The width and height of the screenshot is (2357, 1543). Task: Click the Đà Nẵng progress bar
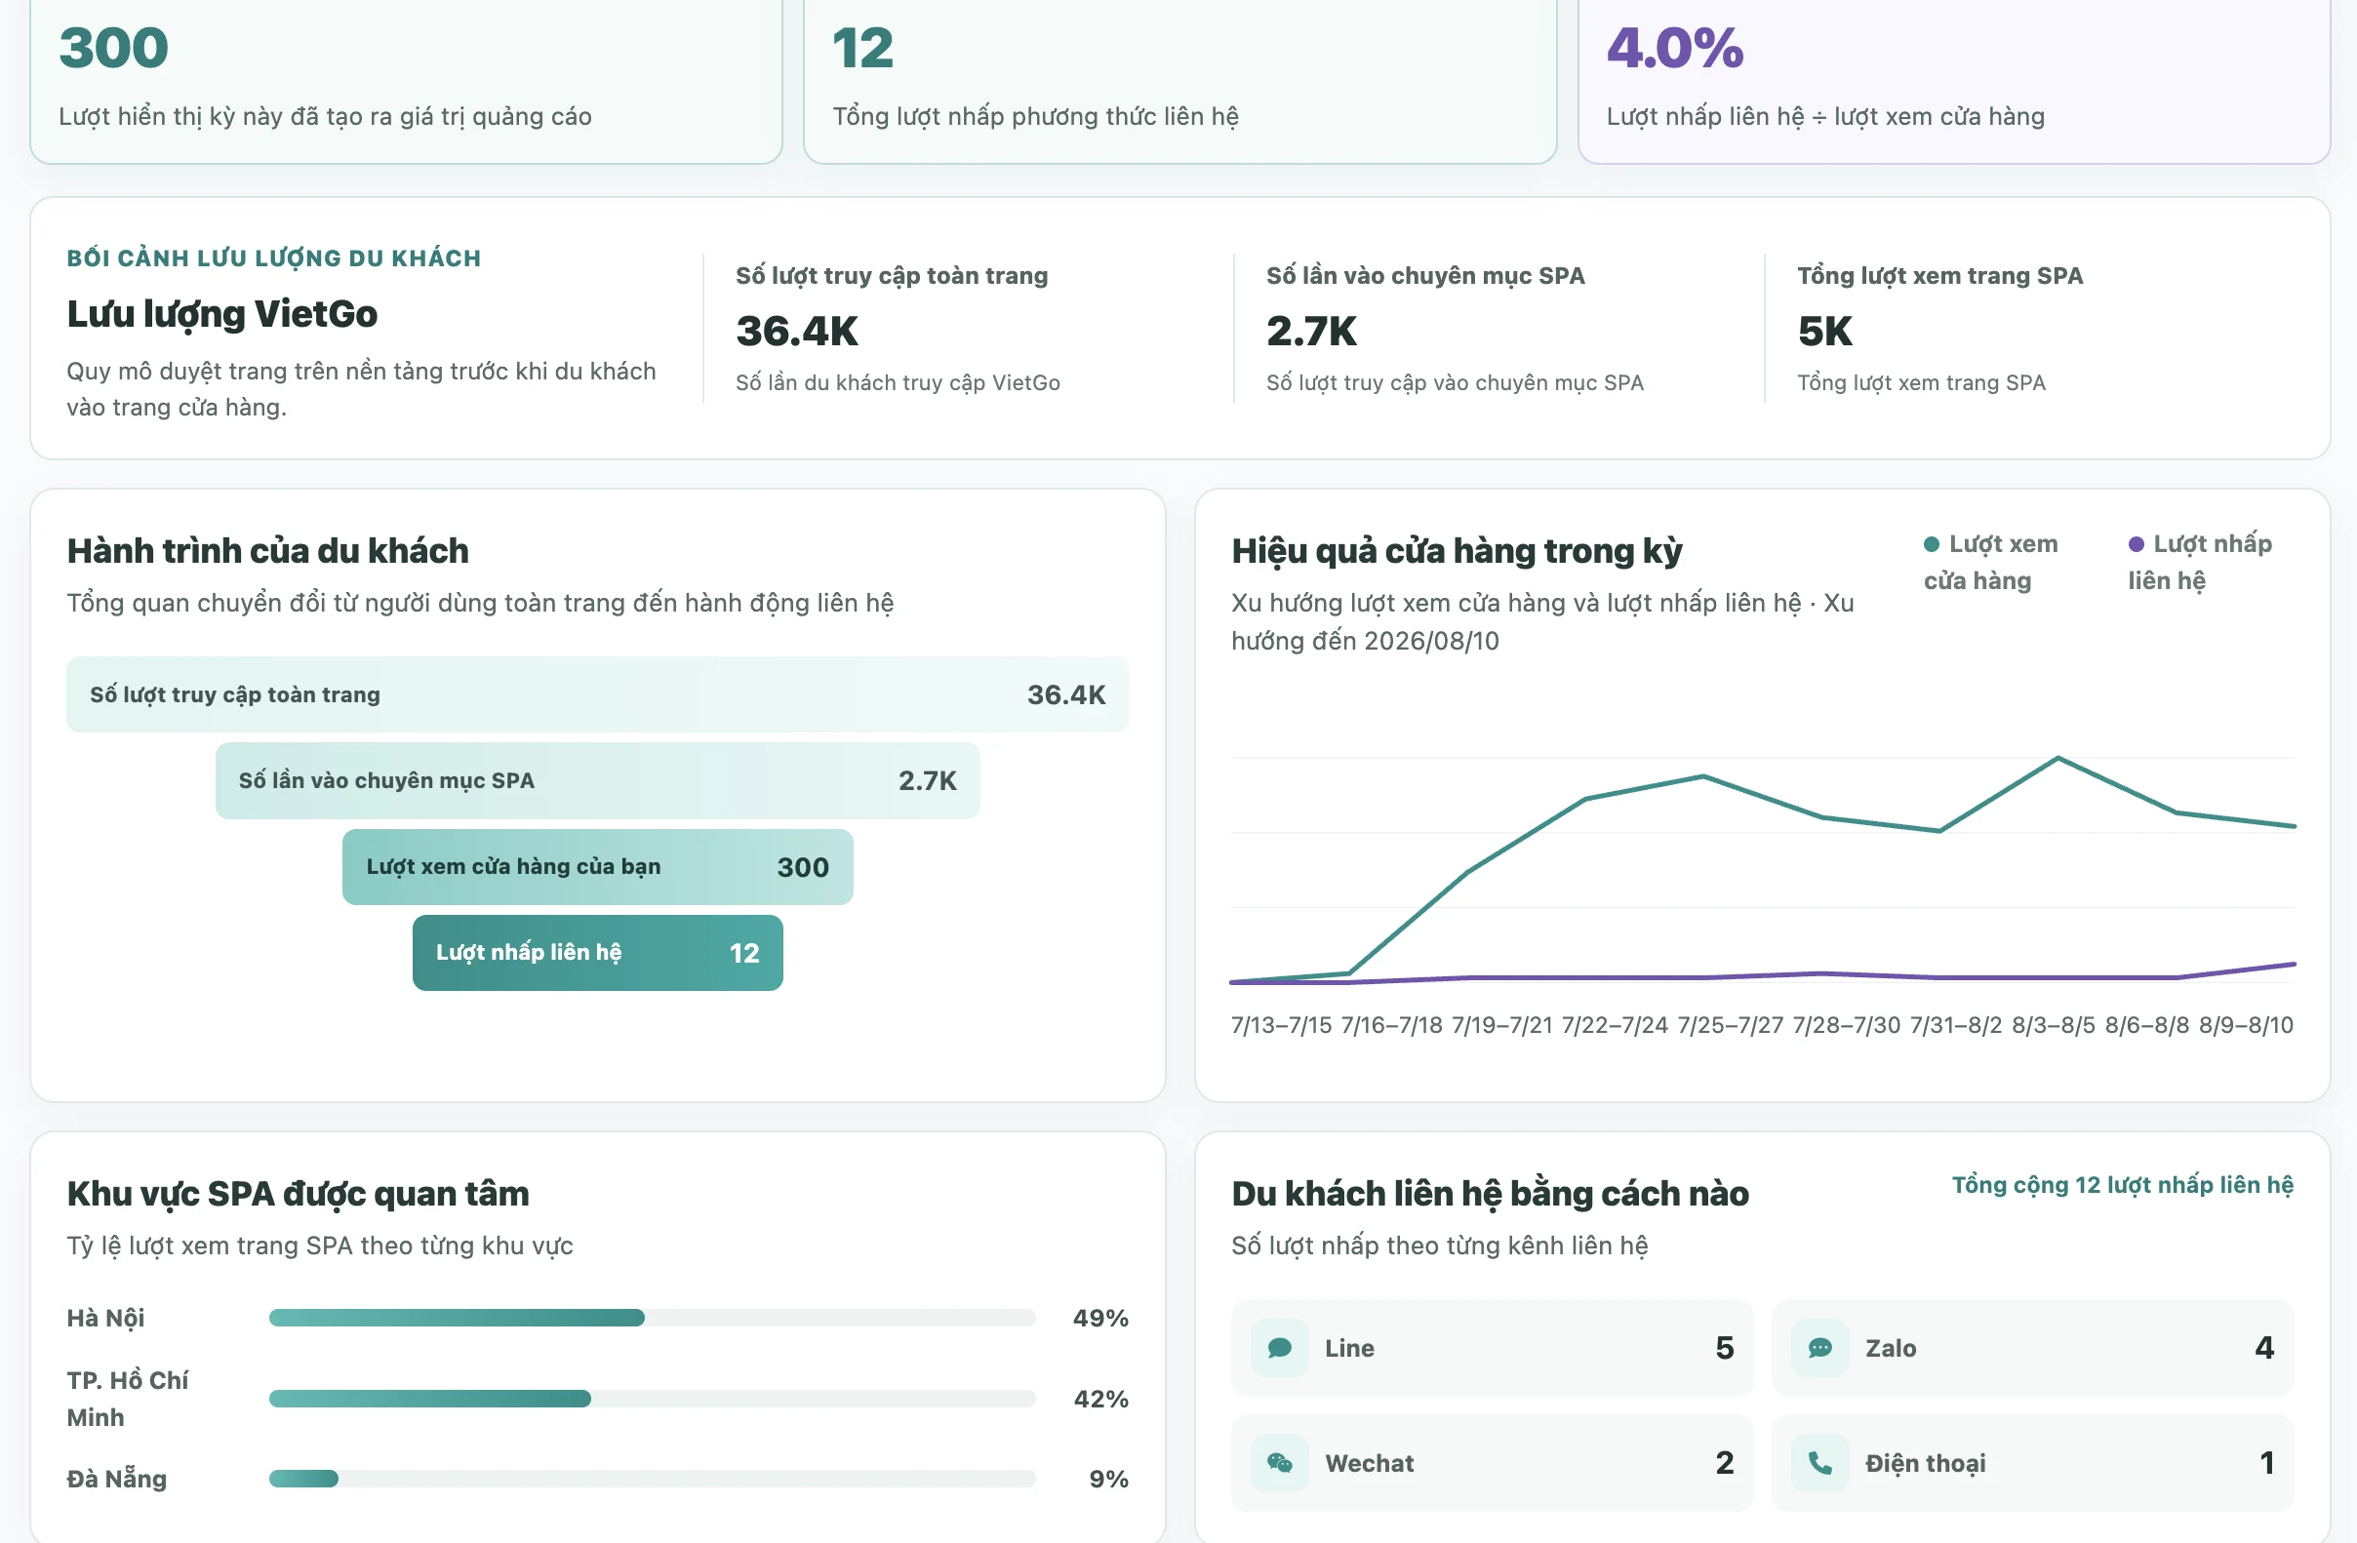coord(653,1479)
